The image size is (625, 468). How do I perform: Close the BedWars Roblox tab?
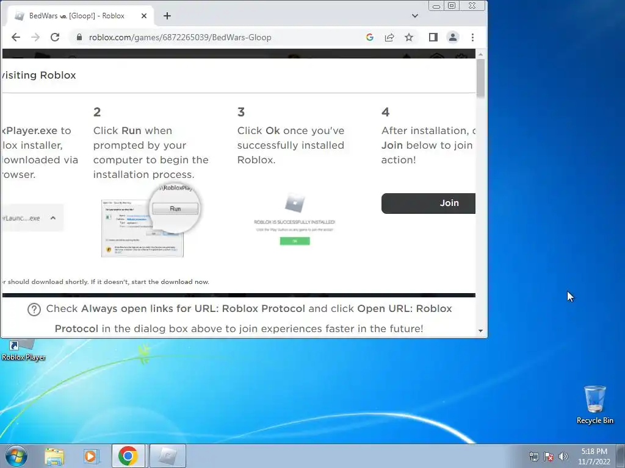pos(144,16)
